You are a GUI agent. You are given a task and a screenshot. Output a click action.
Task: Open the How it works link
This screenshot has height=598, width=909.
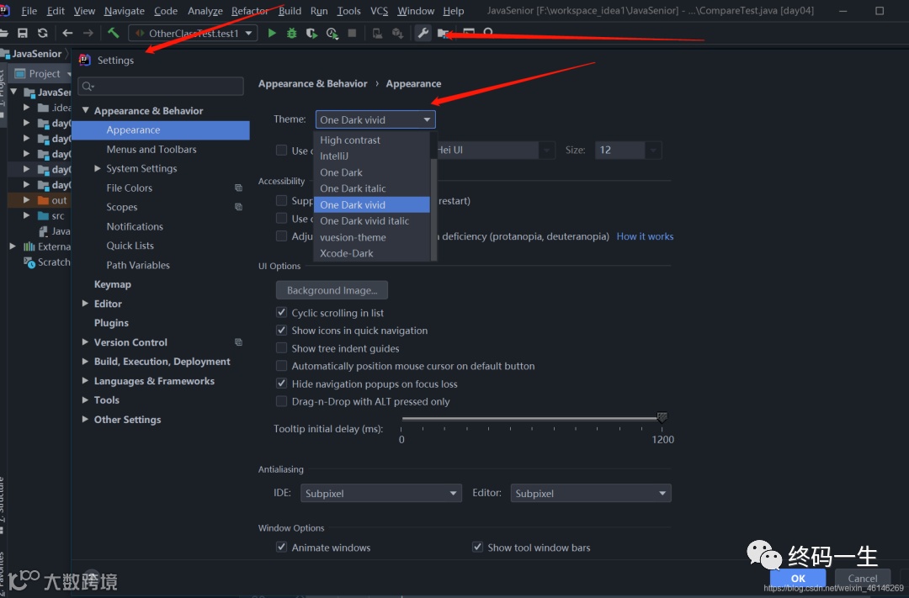(645, 236)
